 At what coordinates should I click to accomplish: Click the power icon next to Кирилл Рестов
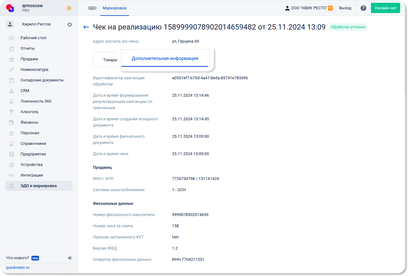pos(70,25)
